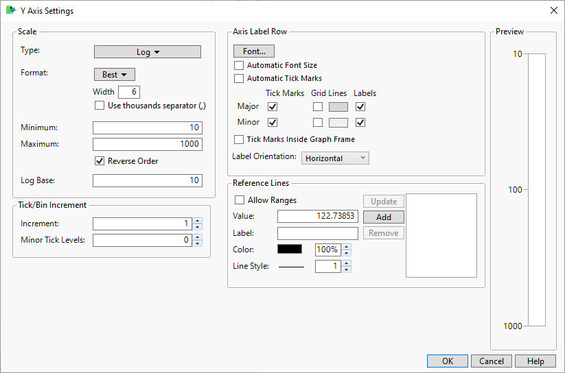Turn on Automatic Font Size
565x373 pixels.
[x=239, y=66]
